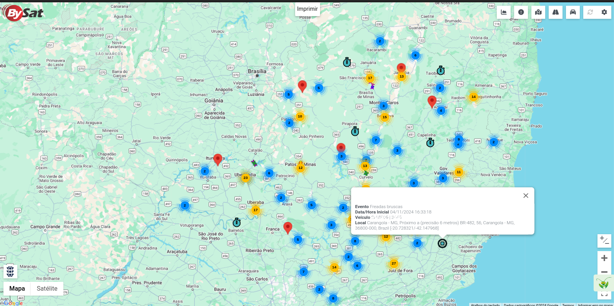Open blue cluster 5 near Ribeirão Preto
Screen dimensions: 614x306
click(298, 240)
